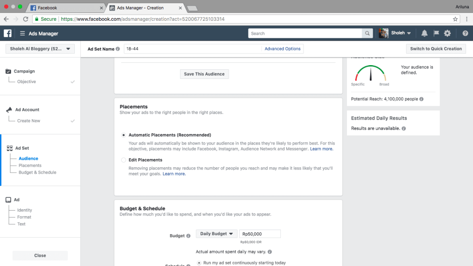Click the Ad Set Name input field
473x266 pixels.
click(x=193, y=49)
